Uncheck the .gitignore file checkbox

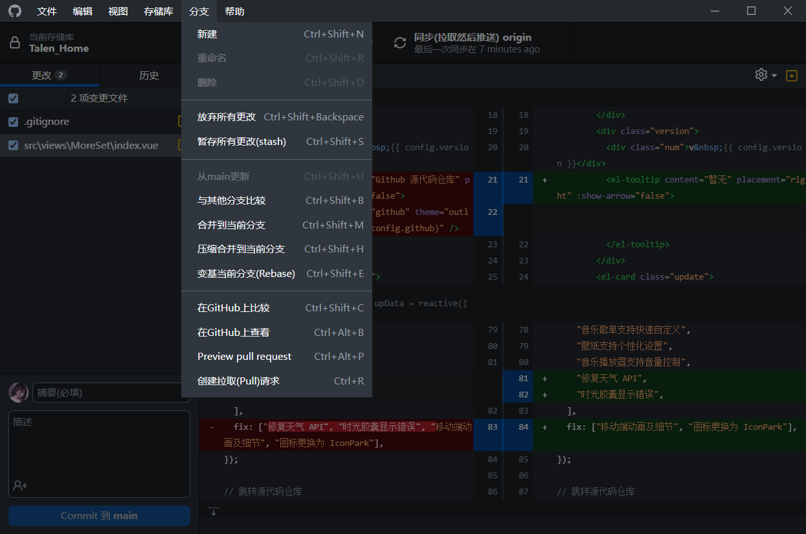click(x=14, y=122)
